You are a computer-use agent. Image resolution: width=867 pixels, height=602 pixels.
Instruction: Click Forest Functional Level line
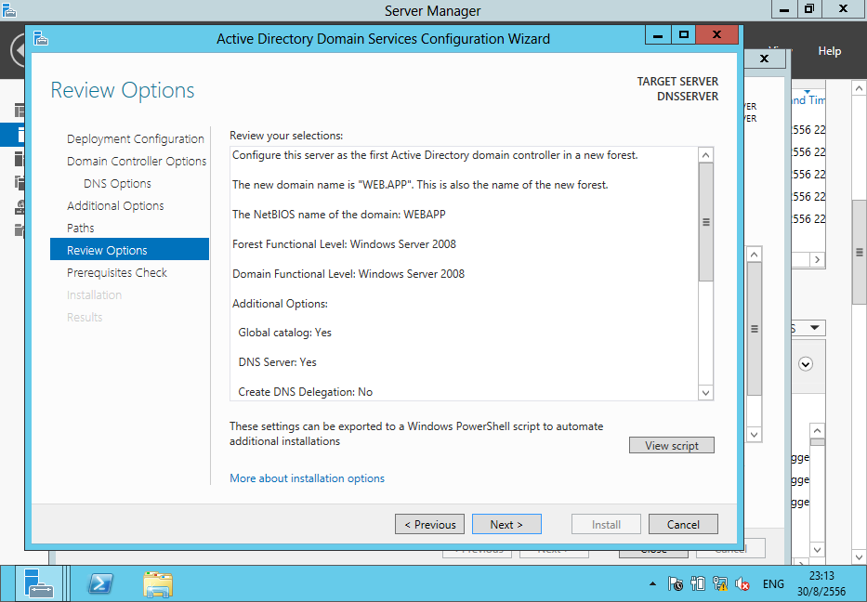click(x=344, y=244)
